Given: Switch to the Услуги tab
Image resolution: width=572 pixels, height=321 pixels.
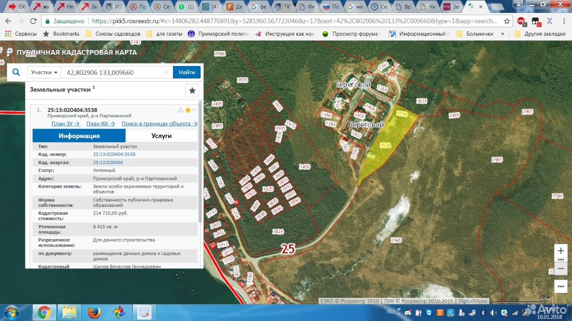Looking at the screenshot, I should [x=161, y=136].
